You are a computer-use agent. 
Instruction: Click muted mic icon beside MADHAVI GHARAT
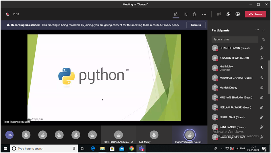coord(262,78)
